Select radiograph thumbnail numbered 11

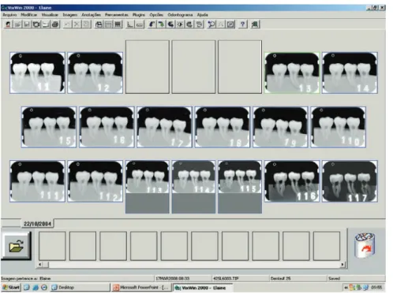(37, 73)
